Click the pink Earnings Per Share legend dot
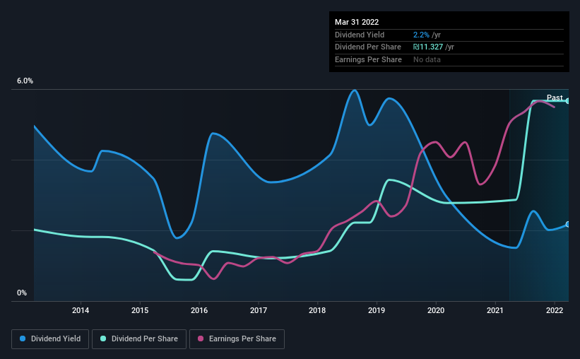 (x=201, y=339)
